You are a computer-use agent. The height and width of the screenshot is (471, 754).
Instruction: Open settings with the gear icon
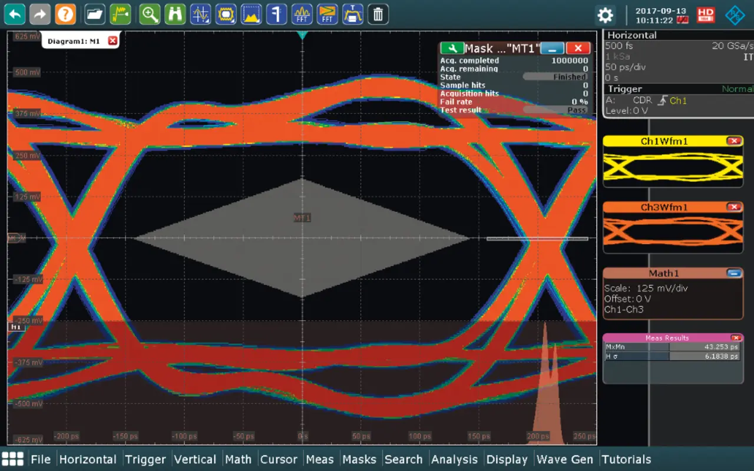click(x=605, y=15)
